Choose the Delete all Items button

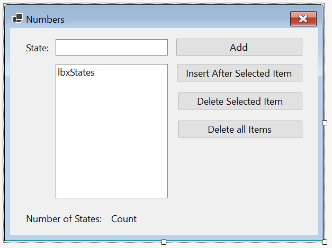(x=240, y=129)
